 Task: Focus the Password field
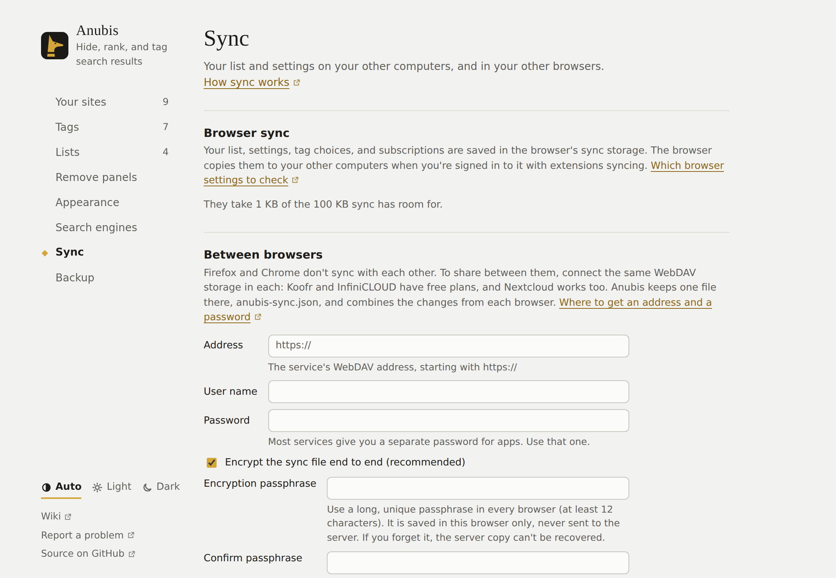coord(448,421)
